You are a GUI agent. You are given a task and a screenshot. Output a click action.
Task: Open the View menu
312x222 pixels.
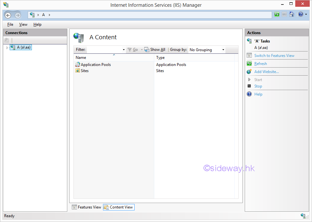23,24
